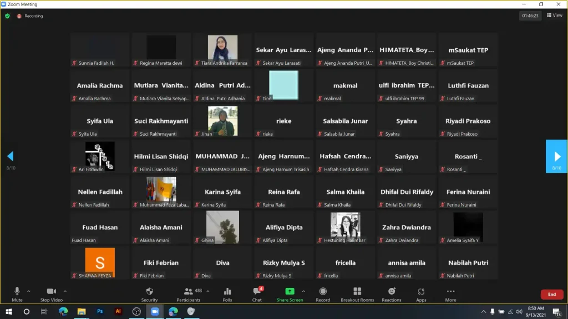Click the meeting timer 01:46:23
568x319 pixels.
[530, 16]
